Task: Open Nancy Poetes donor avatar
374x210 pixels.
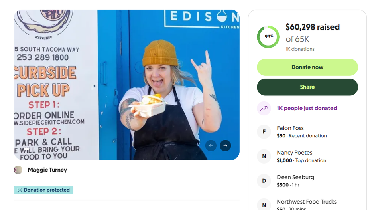Action: click(x=264, y=156)
